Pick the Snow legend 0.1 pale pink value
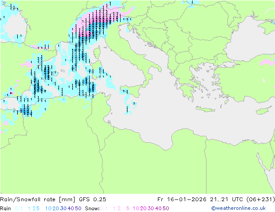 (x=104, y=209)
